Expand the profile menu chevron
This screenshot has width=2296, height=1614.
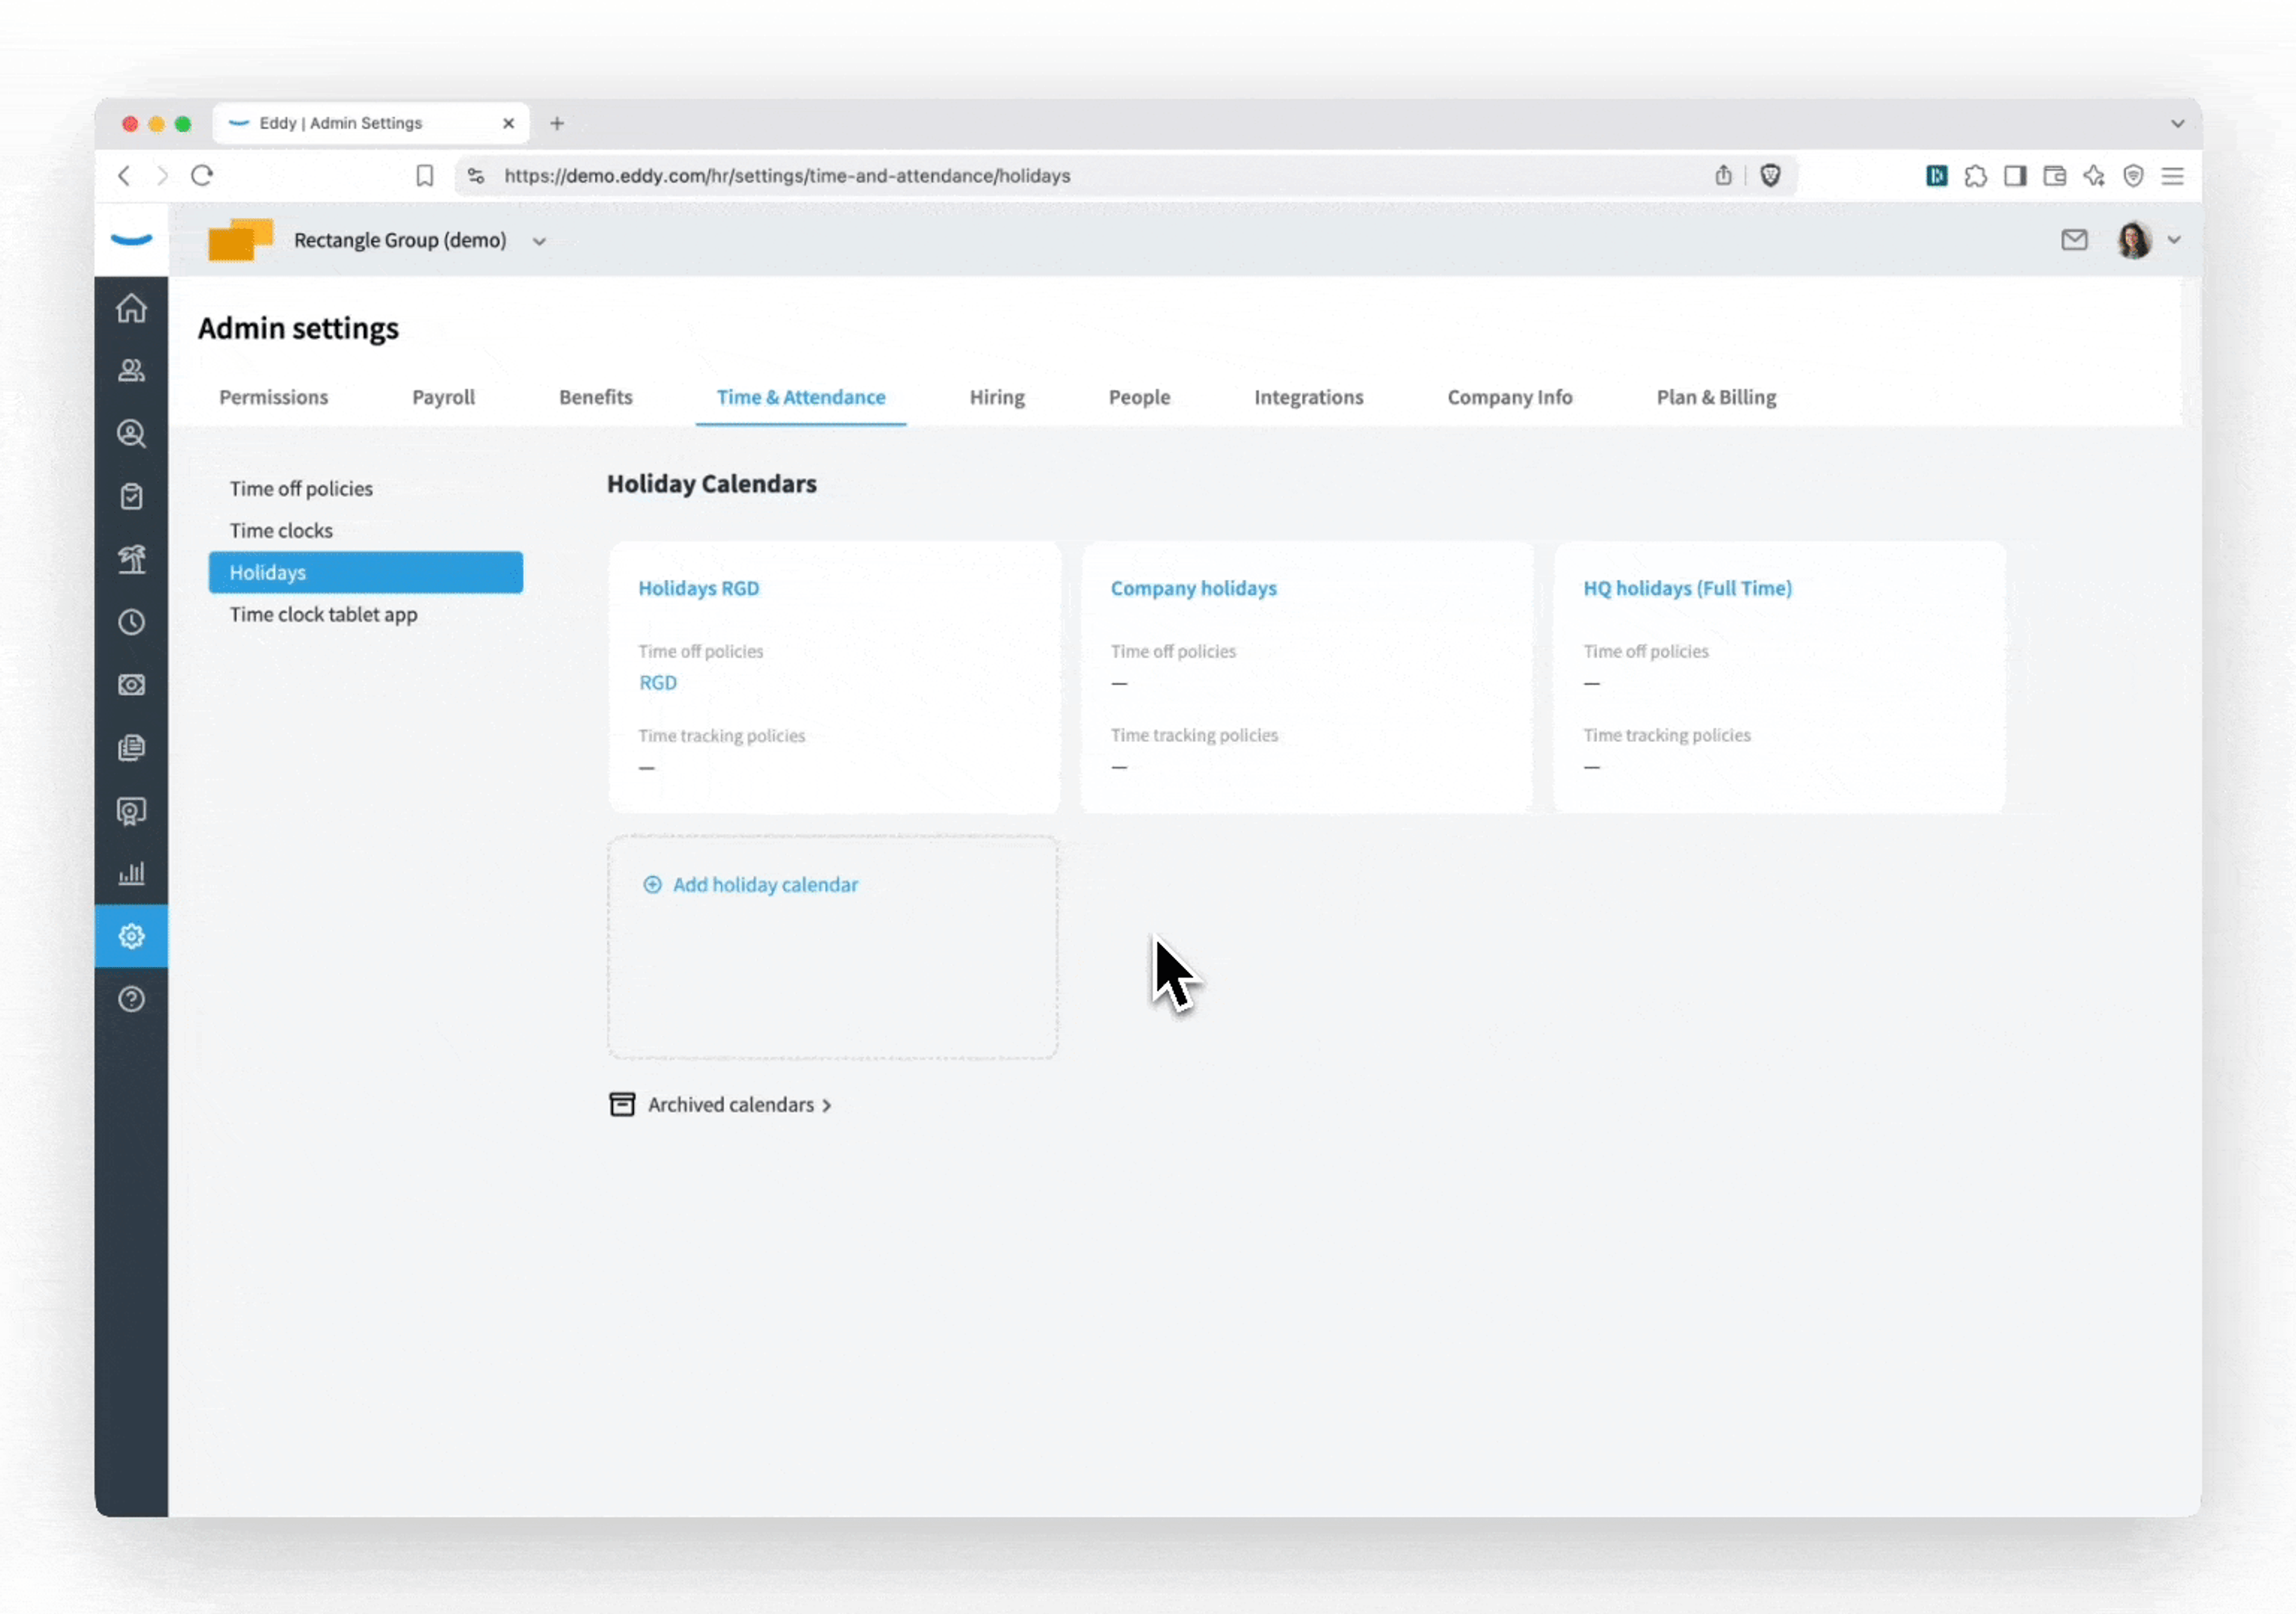2174,240
